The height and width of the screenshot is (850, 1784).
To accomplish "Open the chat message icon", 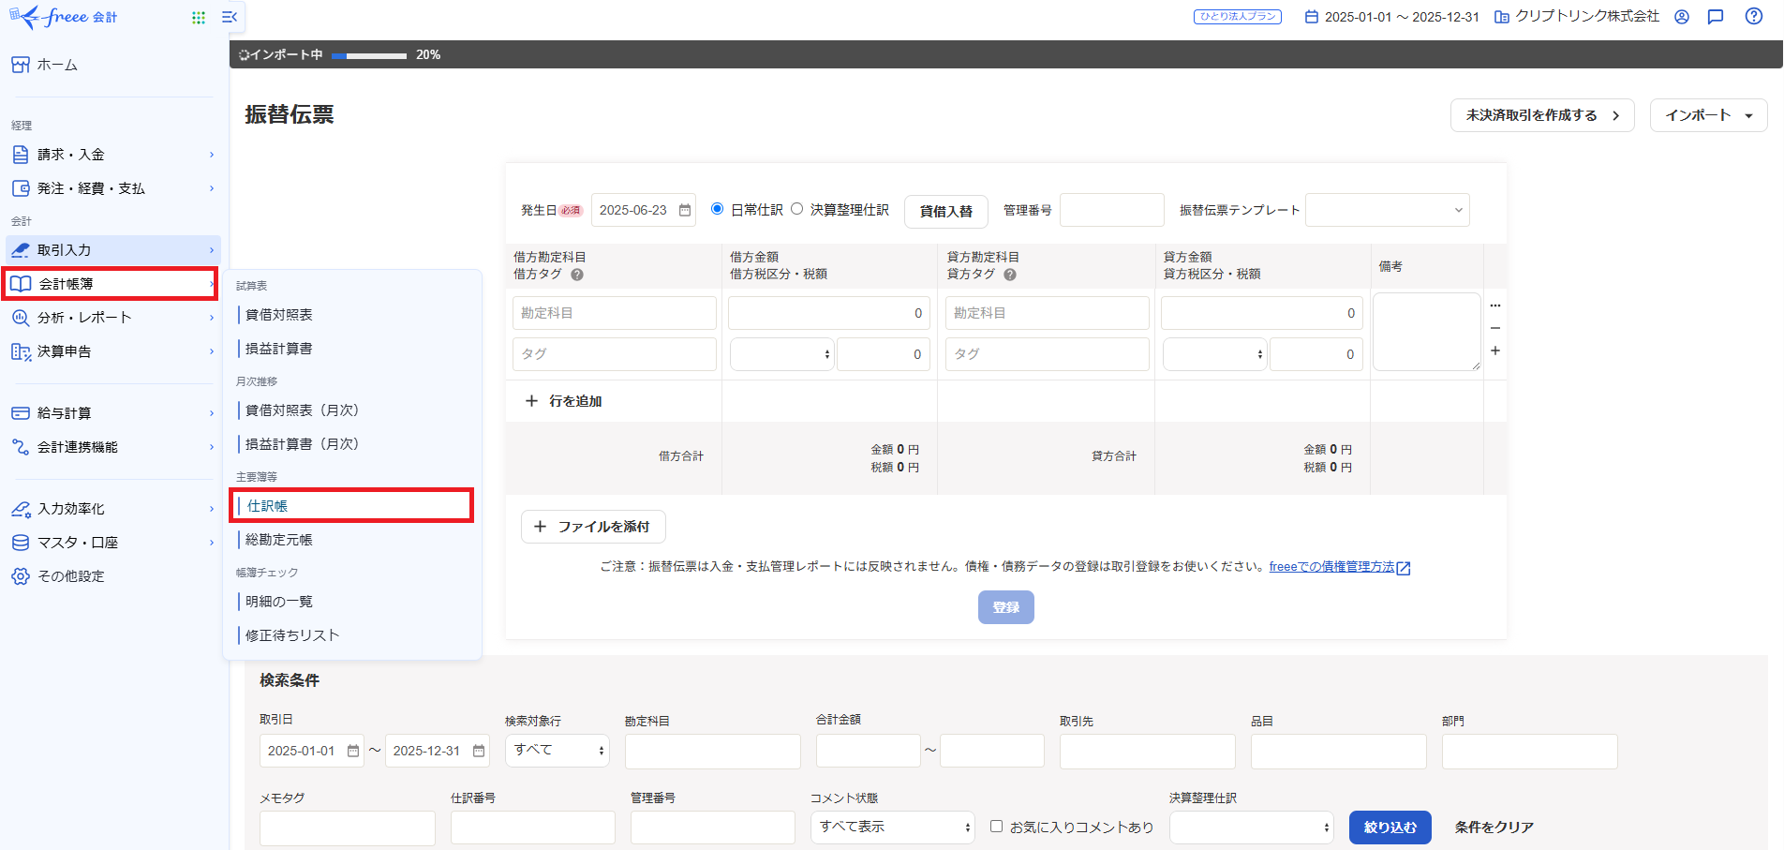I will [1716, 17].
